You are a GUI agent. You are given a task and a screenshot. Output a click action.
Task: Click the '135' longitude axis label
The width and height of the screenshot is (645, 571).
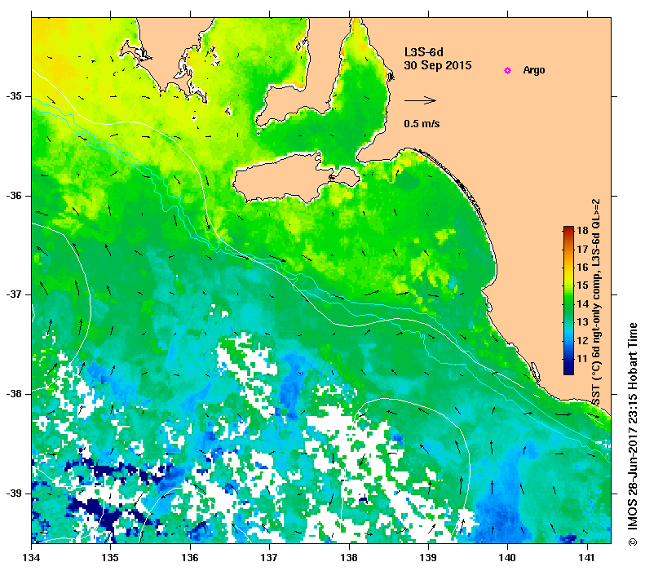click(110, 558)
